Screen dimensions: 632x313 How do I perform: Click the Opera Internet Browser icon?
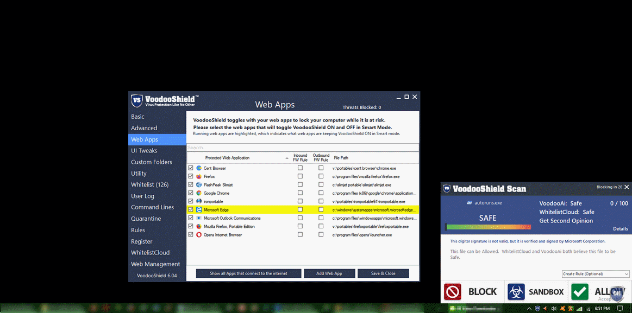[199, 234]
